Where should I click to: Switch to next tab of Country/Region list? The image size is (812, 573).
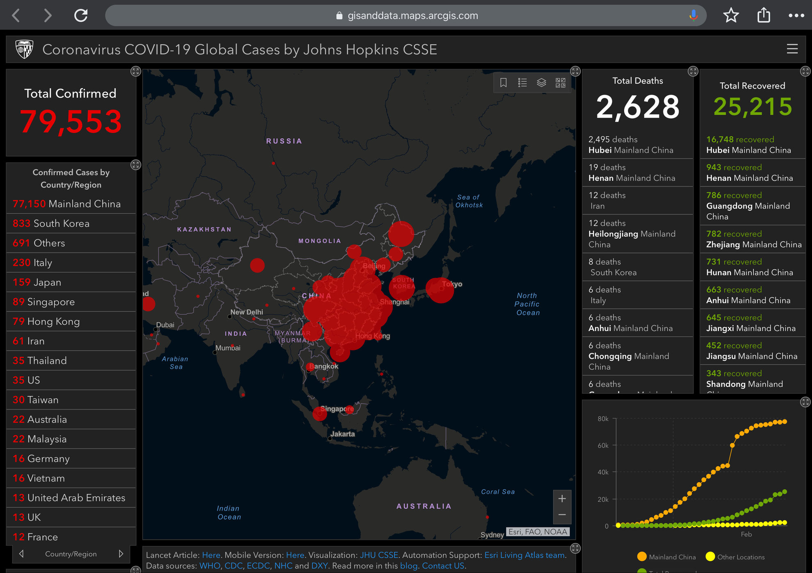coord(121,554)
